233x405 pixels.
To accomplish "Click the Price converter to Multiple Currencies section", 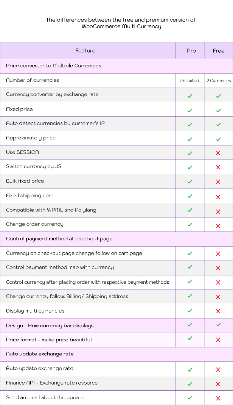I will 116,66.
